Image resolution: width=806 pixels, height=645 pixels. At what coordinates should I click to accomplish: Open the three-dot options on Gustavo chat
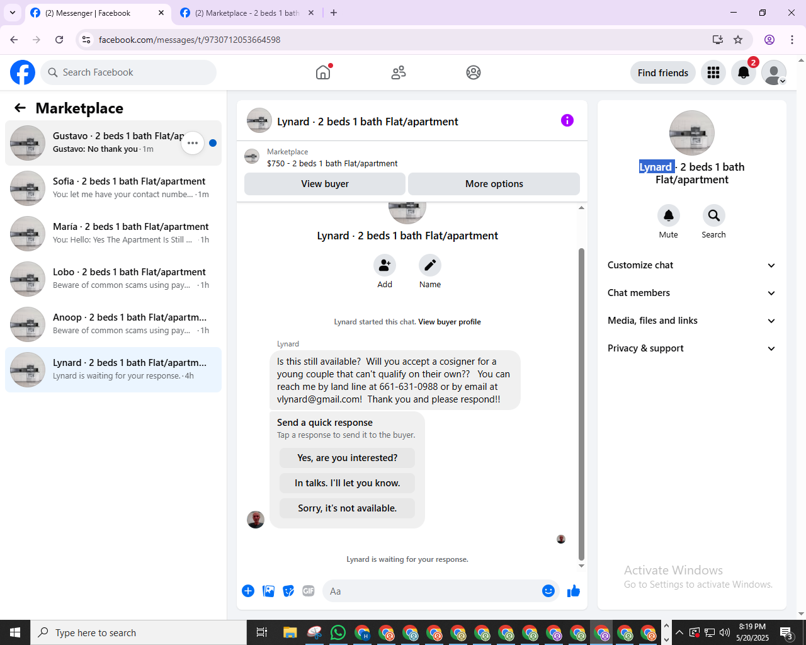pyautogui.click(x=193, y=143)
